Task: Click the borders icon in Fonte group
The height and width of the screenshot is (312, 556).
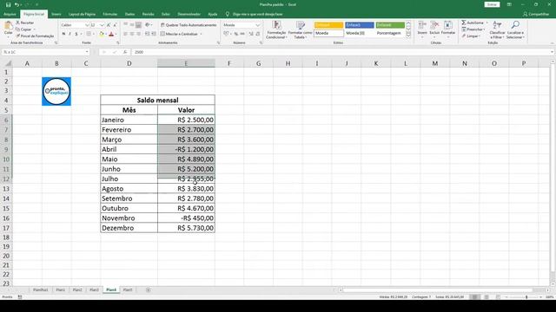Action: click(x=89, y=34)
